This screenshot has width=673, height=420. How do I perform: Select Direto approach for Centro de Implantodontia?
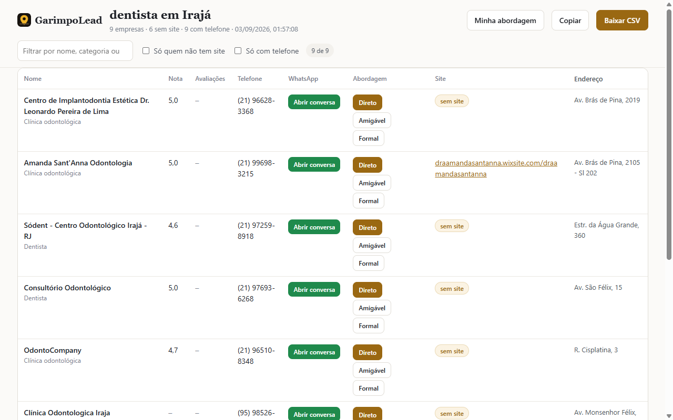tap(368, 102)
